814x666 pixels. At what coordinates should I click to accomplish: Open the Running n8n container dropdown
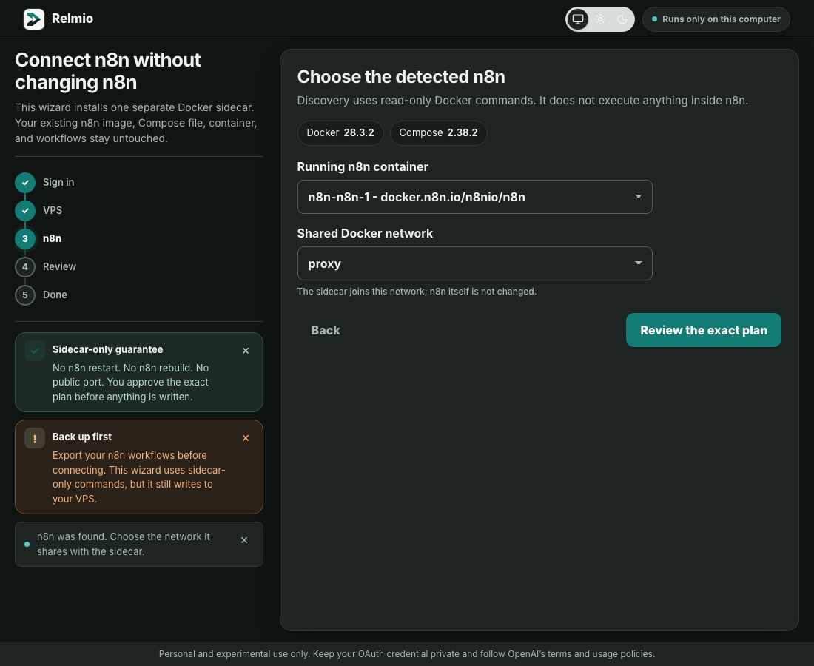[x=474, y=197]
